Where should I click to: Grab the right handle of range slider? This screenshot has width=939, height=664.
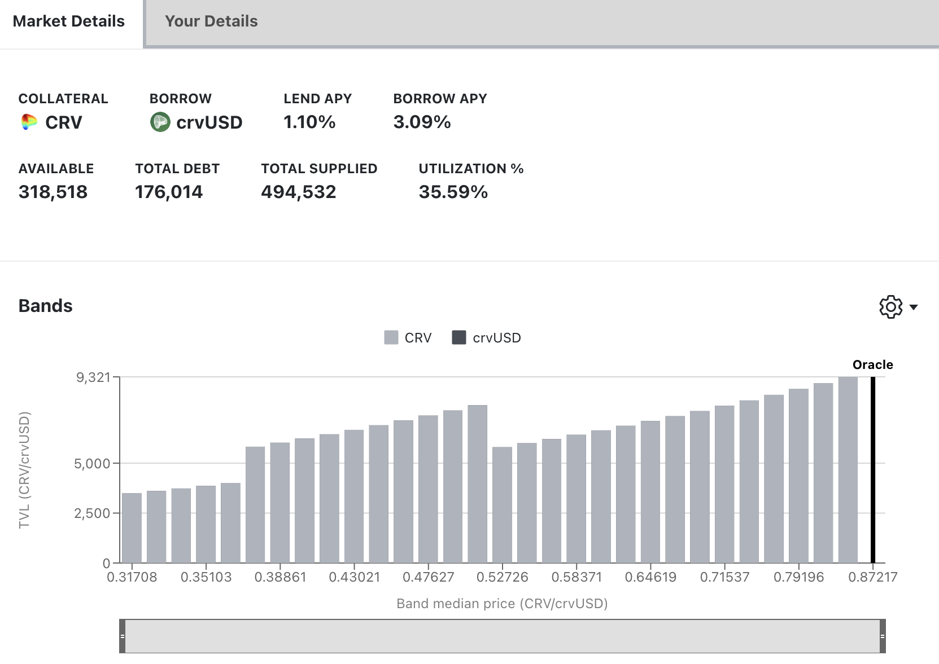883,636
